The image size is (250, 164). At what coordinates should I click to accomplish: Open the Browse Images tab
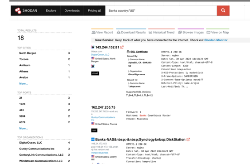click(191, 32)
